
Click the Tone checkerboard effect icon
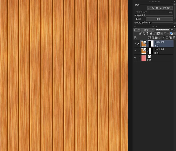[x=157, y=8]
